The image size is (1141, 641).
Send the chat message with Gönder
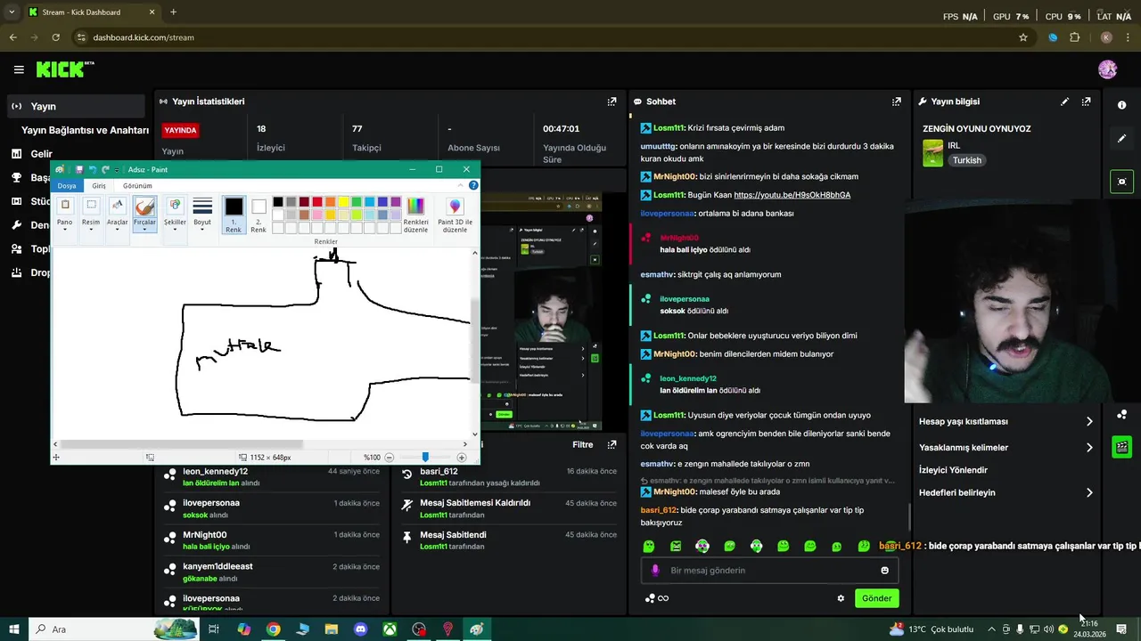(876, 598)
